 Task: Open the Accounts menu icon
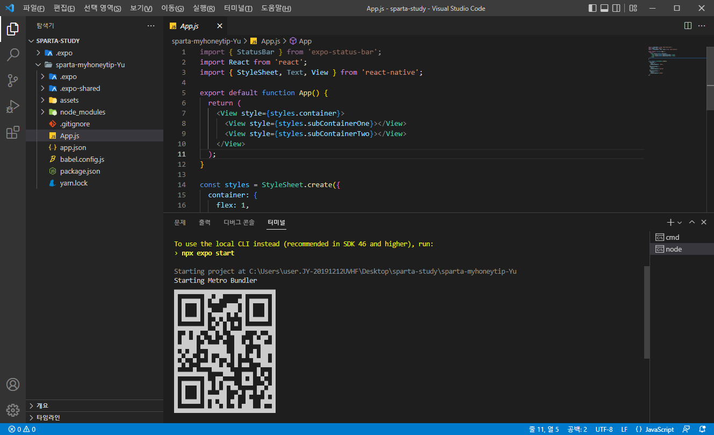click(x=13, y=384)
